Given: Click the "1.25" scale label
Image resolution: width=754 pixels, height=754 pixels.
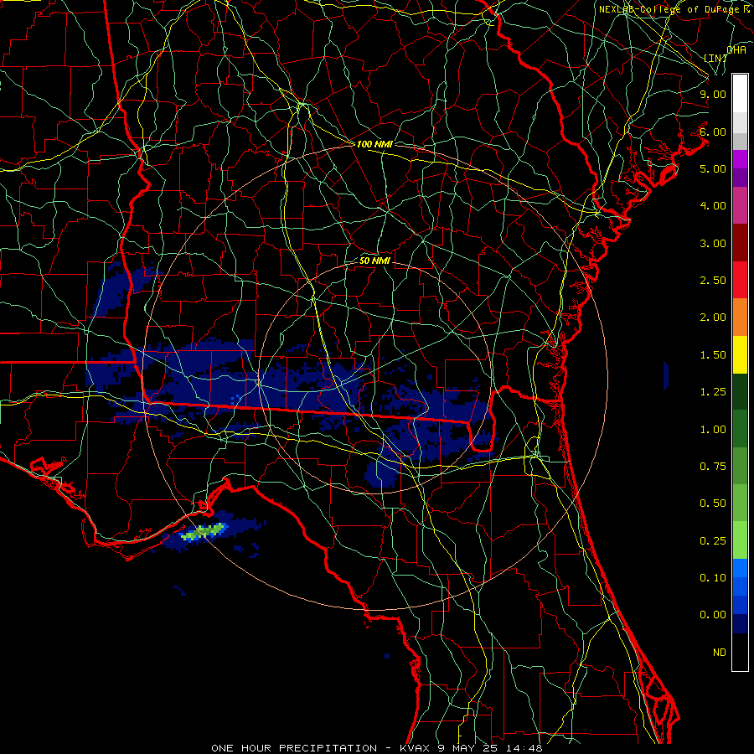Looking at the screenshot, I should (x=713, y=392).
